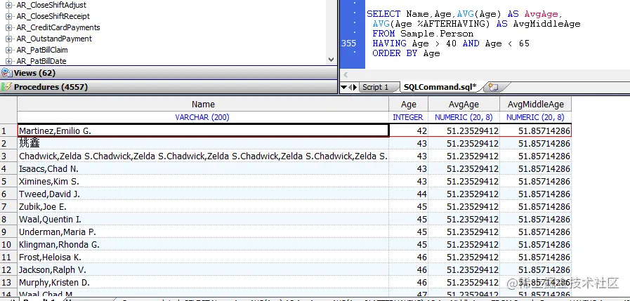
Task: Open the Procedures (4557) panel icon
Action: [x=6, y=87]
